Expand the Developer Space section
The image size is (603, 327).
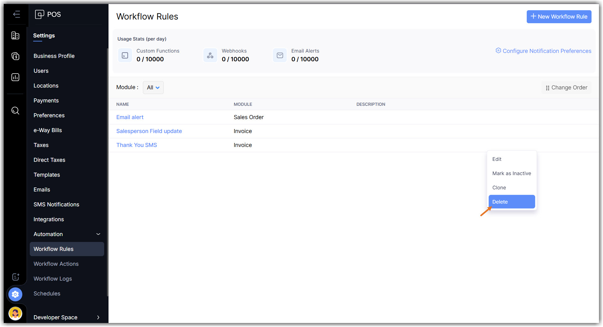click(98, 317)
